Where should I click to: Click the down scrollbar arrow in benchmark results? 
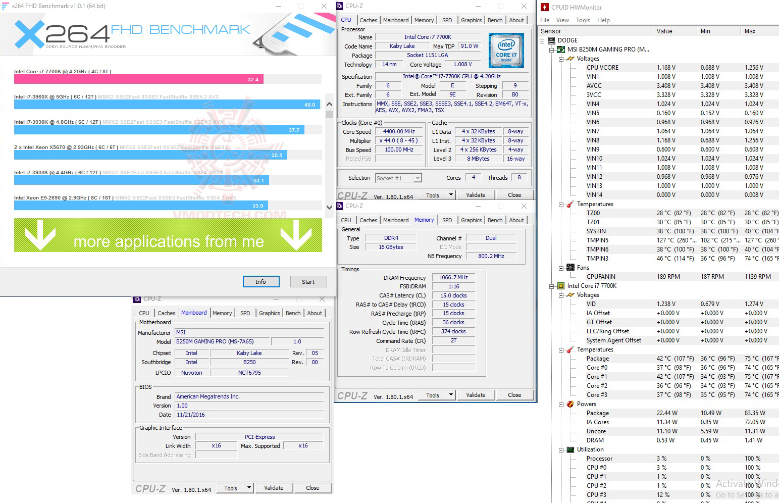(329, 207)
